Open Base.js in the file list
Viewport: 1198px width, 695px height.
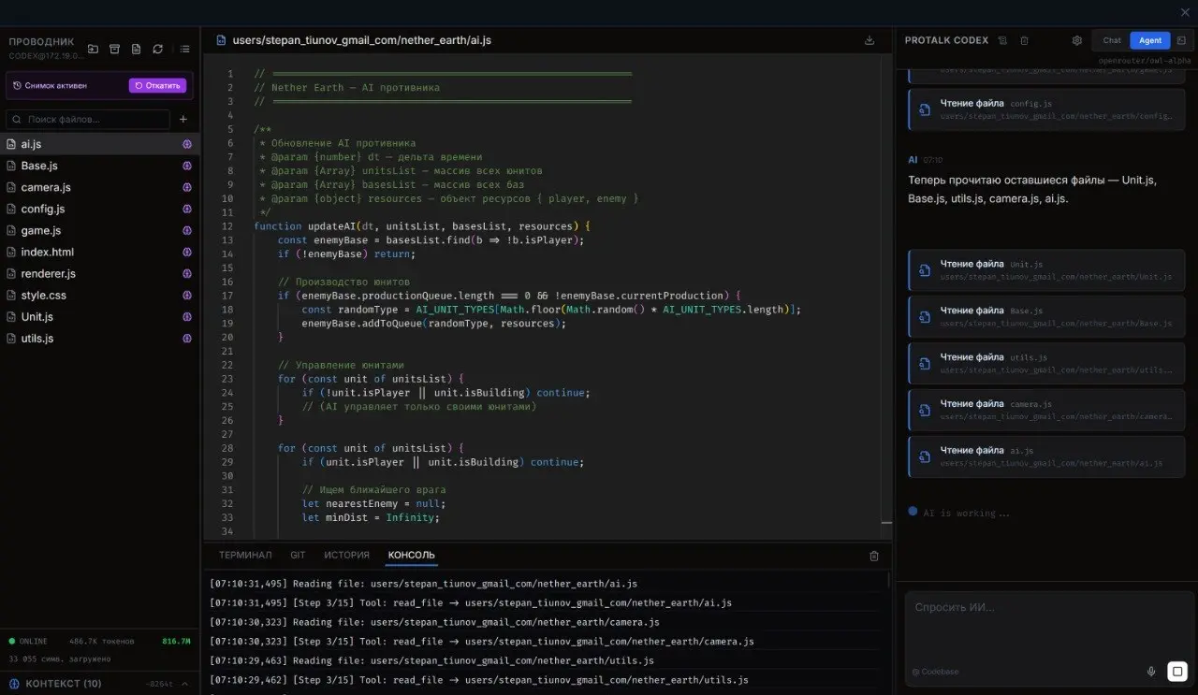click(x=99, y=166)
